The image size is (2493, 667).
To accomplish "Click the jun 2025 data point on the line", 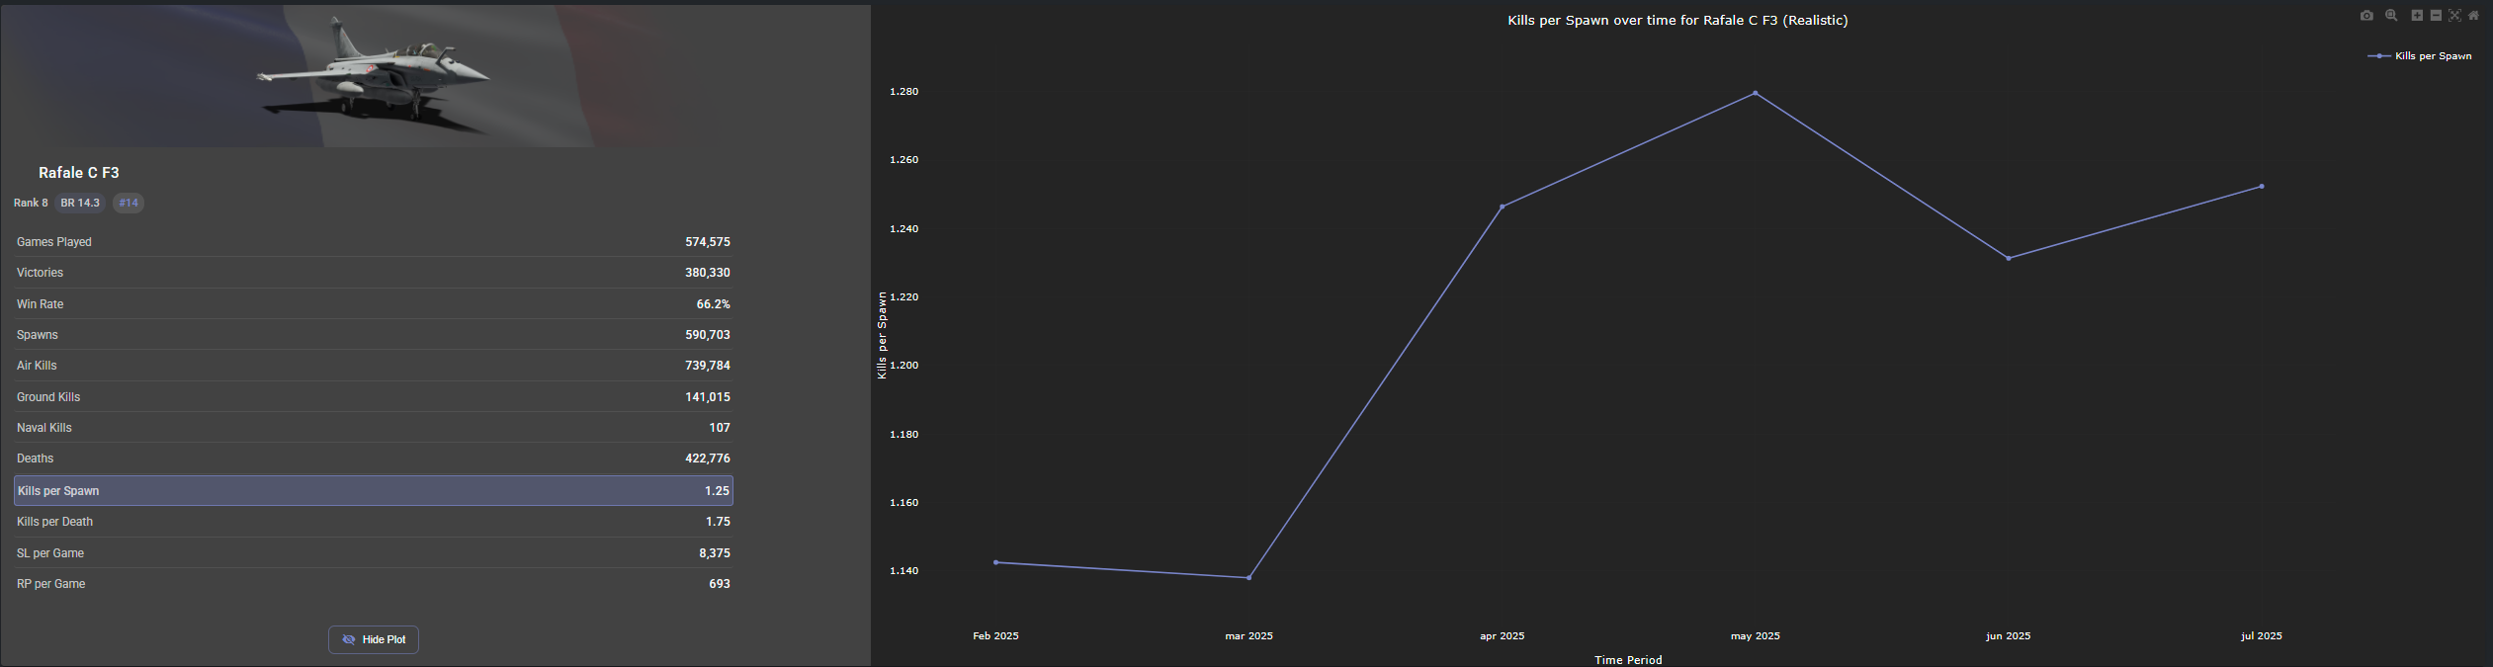I will click(2009, 259).
